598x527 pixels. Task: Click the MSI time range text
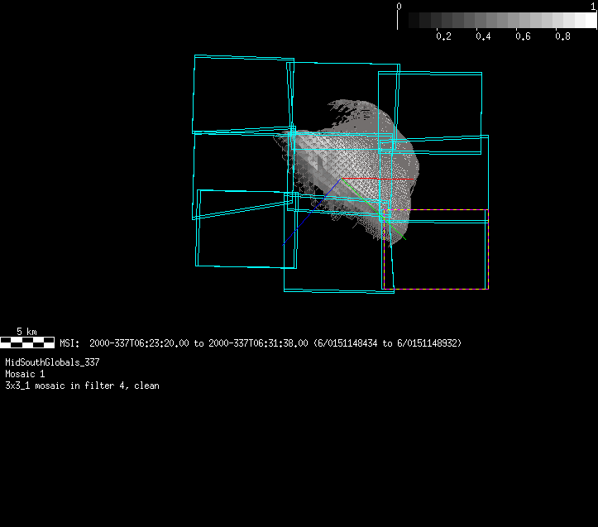pos(261,343)
